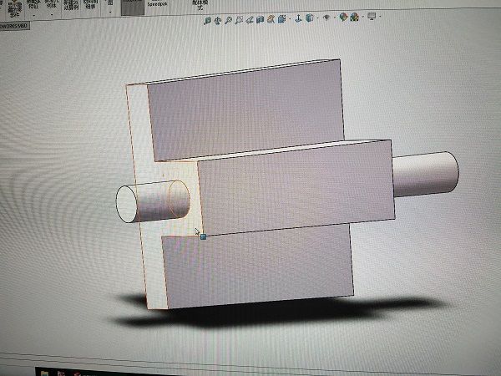Expand the Hide/Show Items dropdown arrow
This screenshot has width=501, height=376.
point(333,17)
